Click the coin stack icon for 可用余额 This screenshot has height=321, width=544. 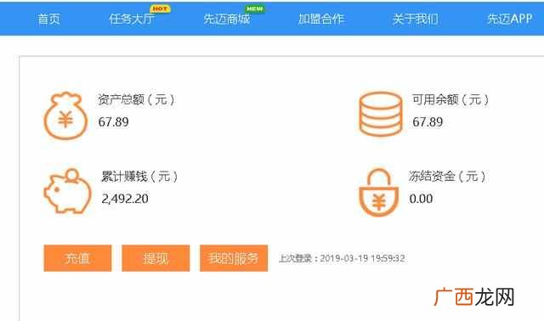(381, 114)
